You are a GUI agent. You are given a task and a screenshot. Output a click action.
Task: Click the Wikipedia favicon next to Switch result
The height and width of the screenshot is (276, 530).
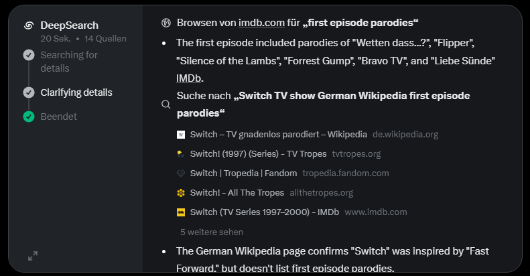pyautogui.click(x=181, y=135)
